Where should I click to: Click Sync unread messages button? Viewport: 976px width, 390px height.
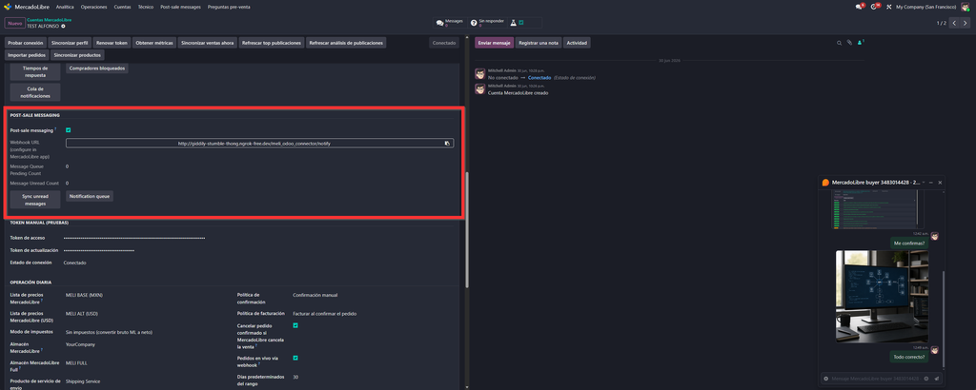(x=35, y=200)
